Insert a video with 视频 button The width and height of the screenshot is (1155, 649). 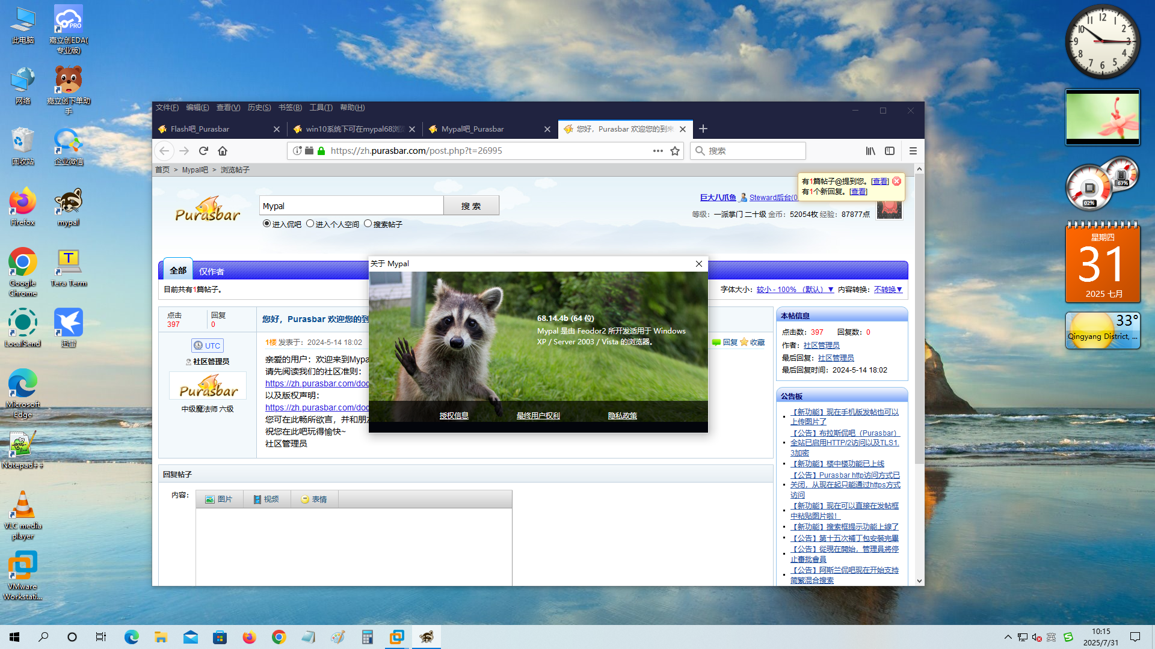266,499
